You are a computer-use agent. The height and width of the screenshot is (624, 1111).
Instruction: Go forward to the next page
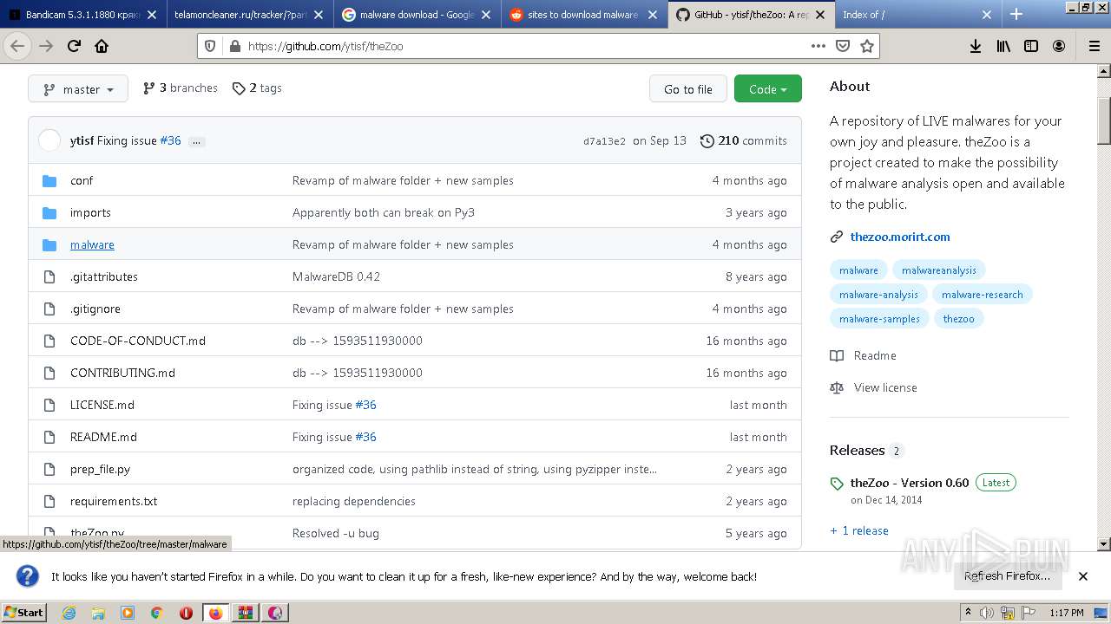[46, 46]
